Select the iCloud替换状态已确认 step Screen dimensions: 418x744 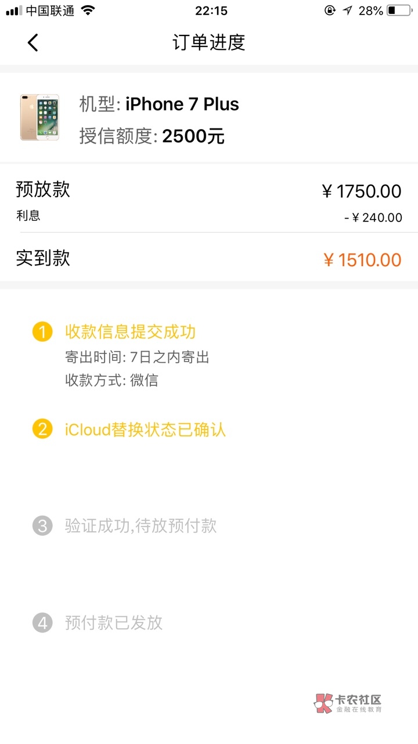point(145,430)
